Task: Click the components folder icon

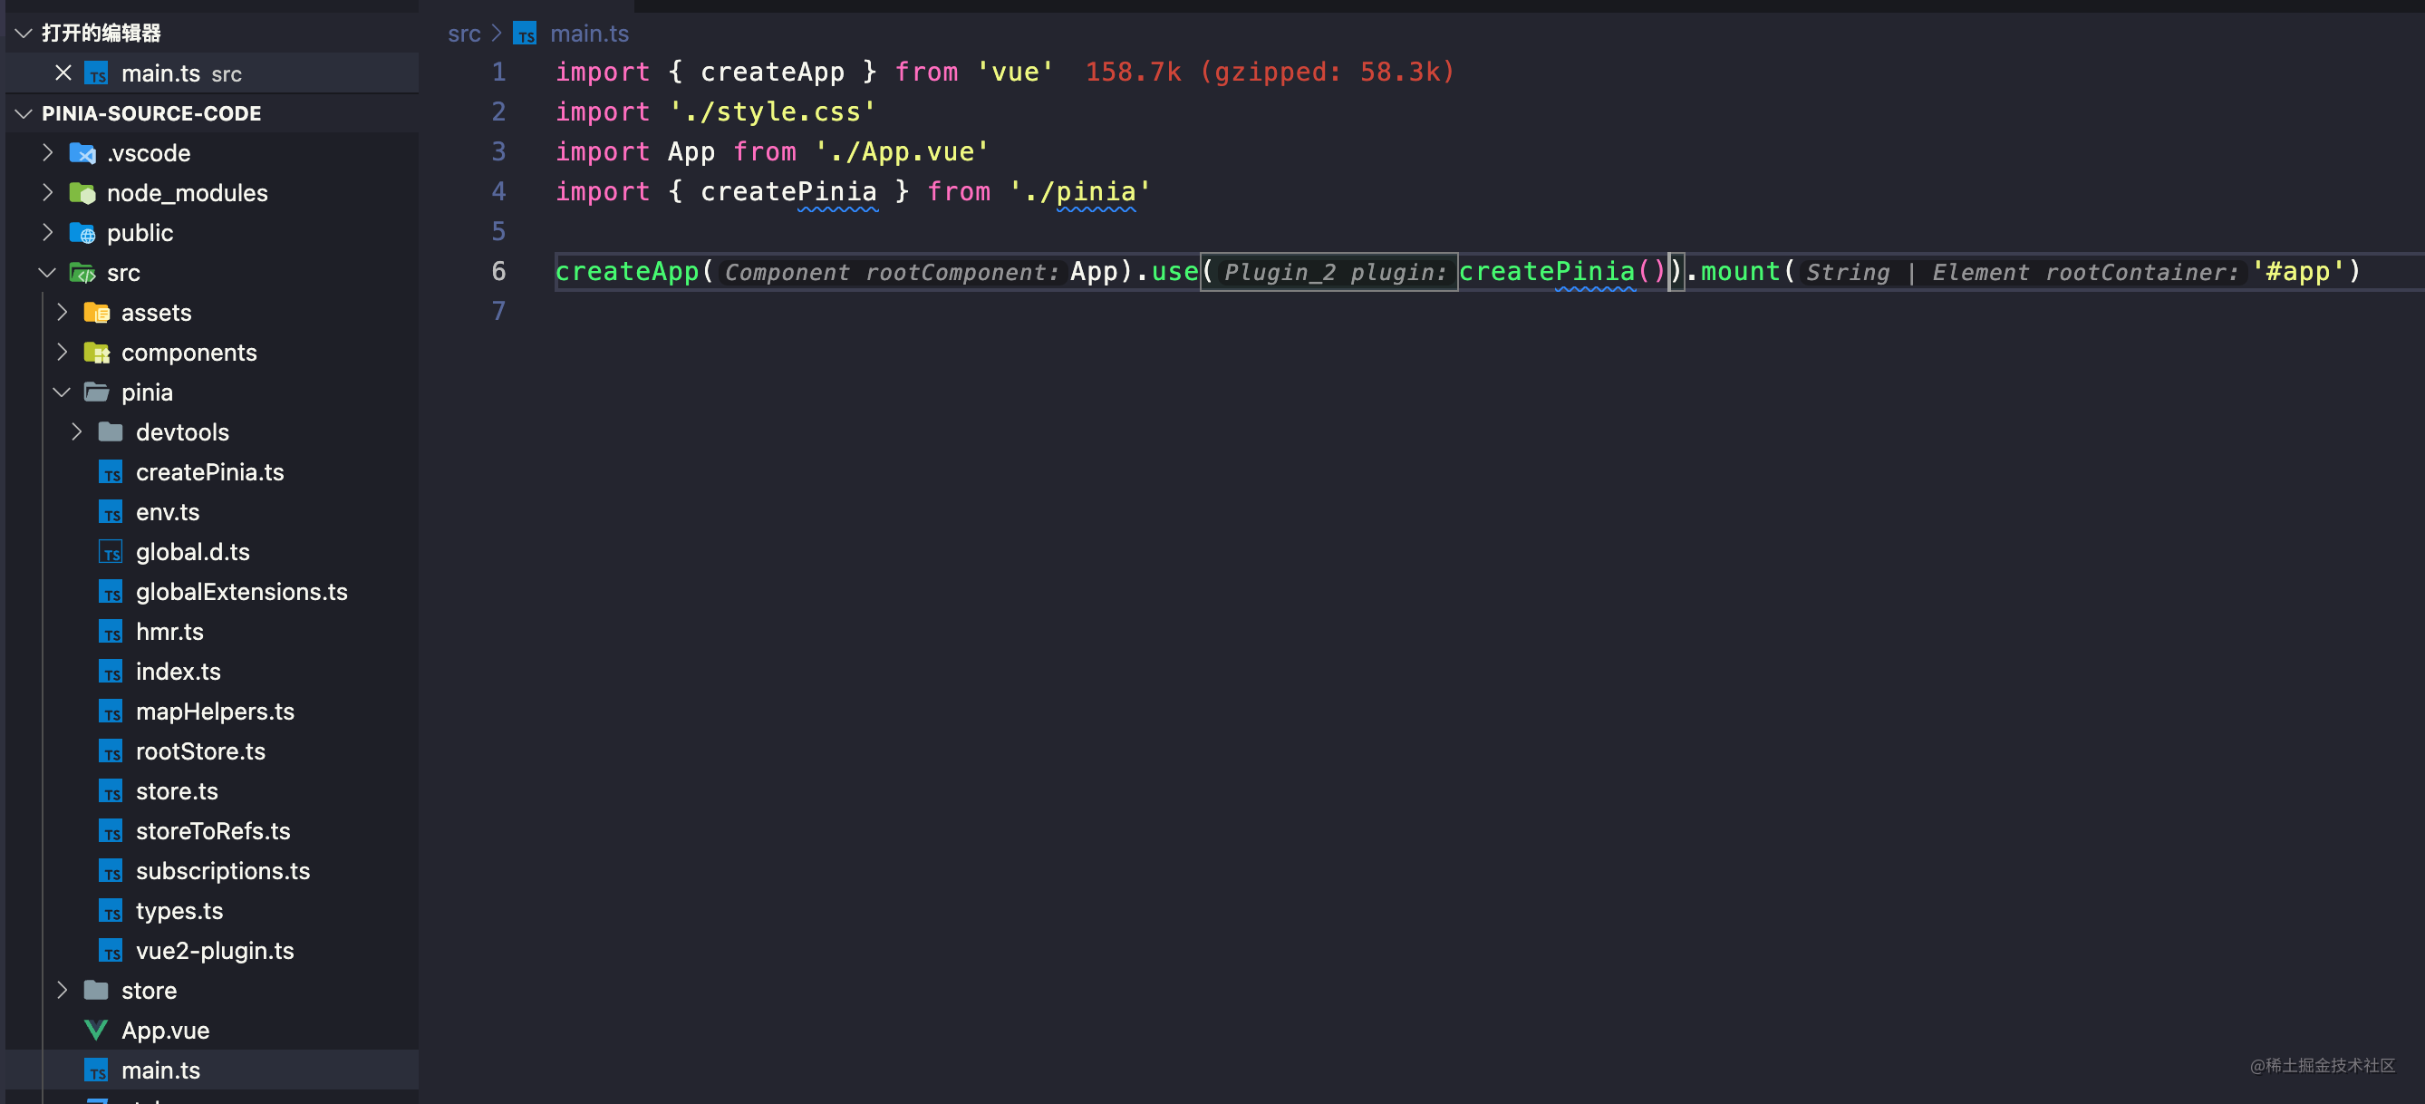Action: 97,353
